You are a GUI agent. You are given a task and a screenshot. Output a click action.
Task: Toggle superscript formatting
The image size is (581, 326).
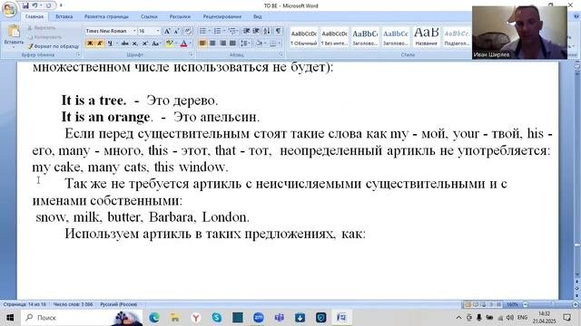pos(145,43)
